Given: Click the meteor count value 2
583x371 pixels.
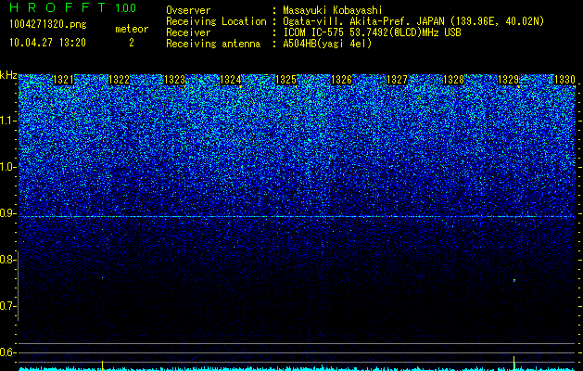Looking at the screenshot, I should (x=132, y=43).
